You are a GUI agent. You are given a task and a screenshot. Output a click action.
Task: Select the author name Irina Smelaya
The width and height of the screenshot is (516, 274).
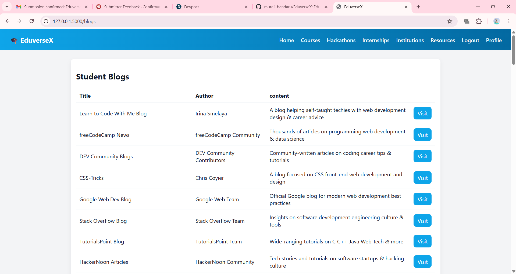point(211,114)
